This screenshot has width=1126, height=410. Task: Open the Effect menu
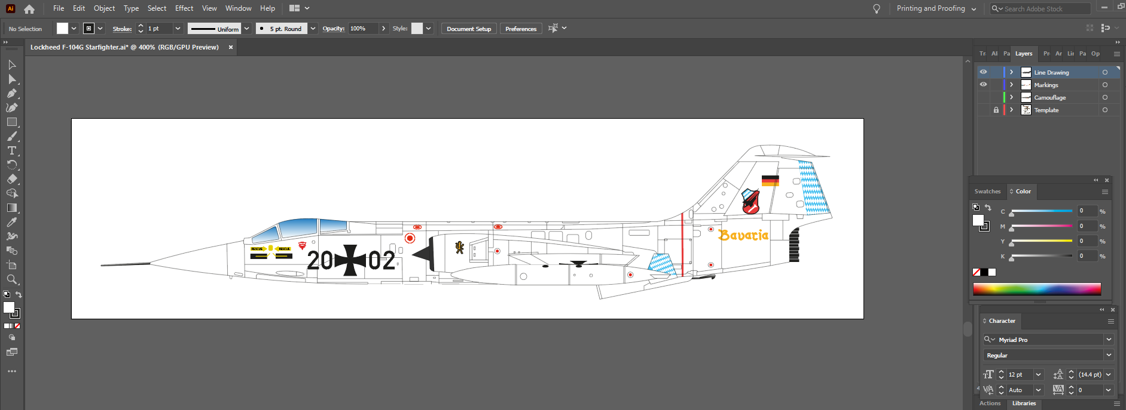click(184, 8)
